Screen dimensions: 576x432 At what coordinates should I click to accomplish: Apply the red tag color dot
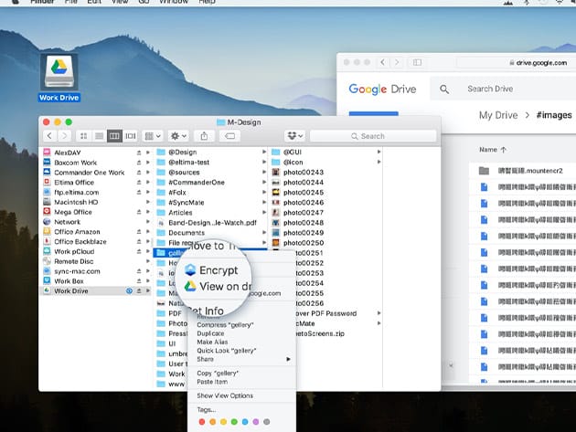(x=202, y=423)
